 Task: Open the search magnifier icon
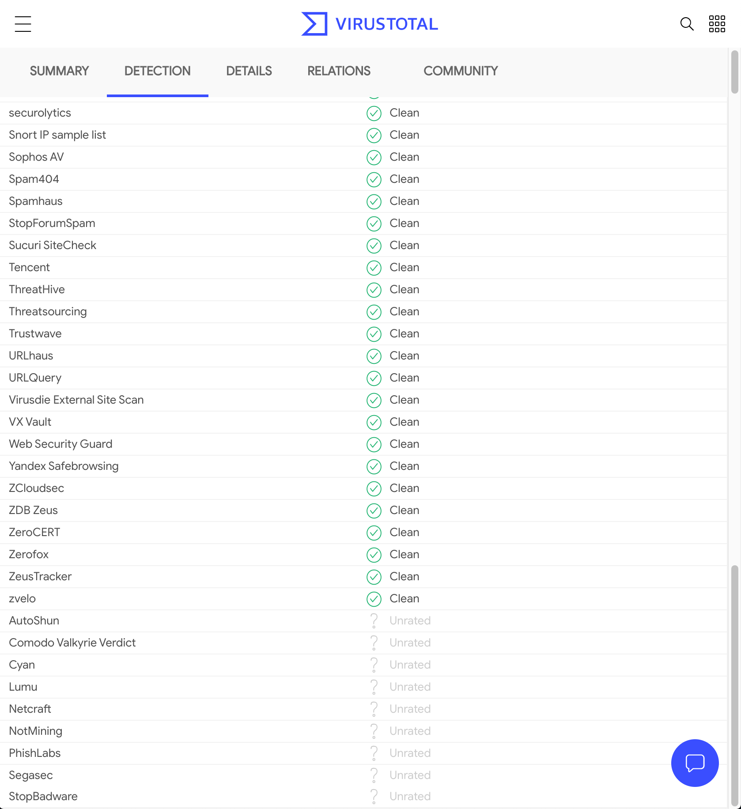(x=687, y=24)
